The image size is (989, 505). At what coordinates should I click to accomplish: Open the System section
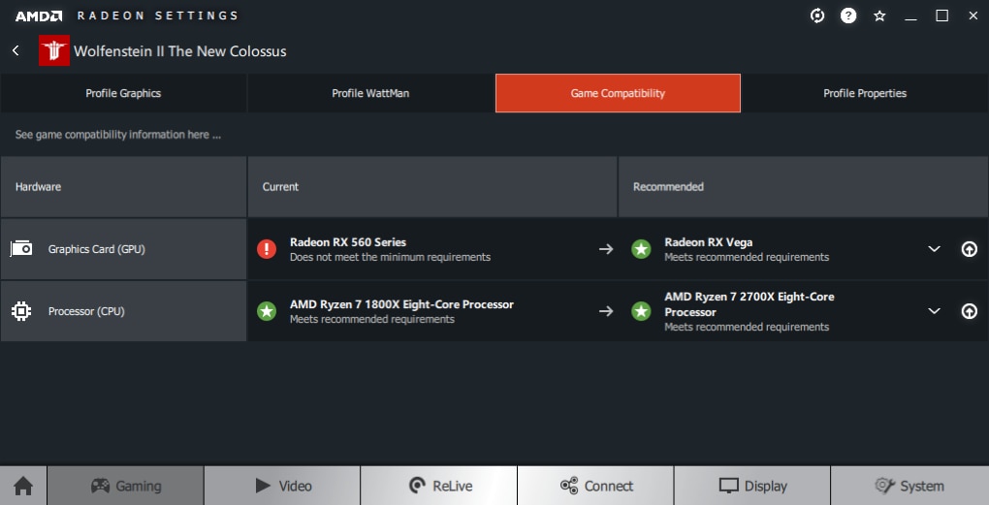(x=909, y=486)
